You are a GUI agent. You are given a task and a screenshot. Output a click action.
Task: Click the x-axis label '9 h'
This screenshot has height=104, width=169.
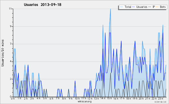70,99
